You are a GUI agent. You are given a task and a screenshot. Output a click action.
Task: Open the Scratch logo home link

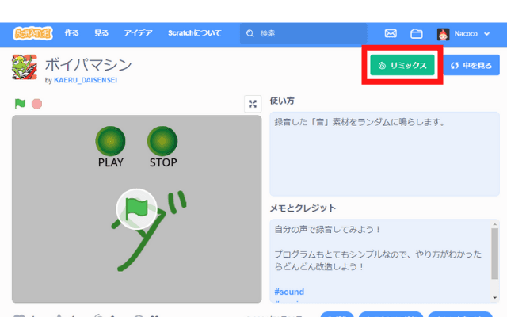tap(32, 33)
